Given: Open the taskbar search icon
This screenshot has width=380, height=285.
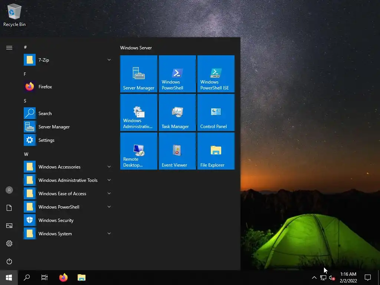Looking at the screenshot, I should [27, 278].
